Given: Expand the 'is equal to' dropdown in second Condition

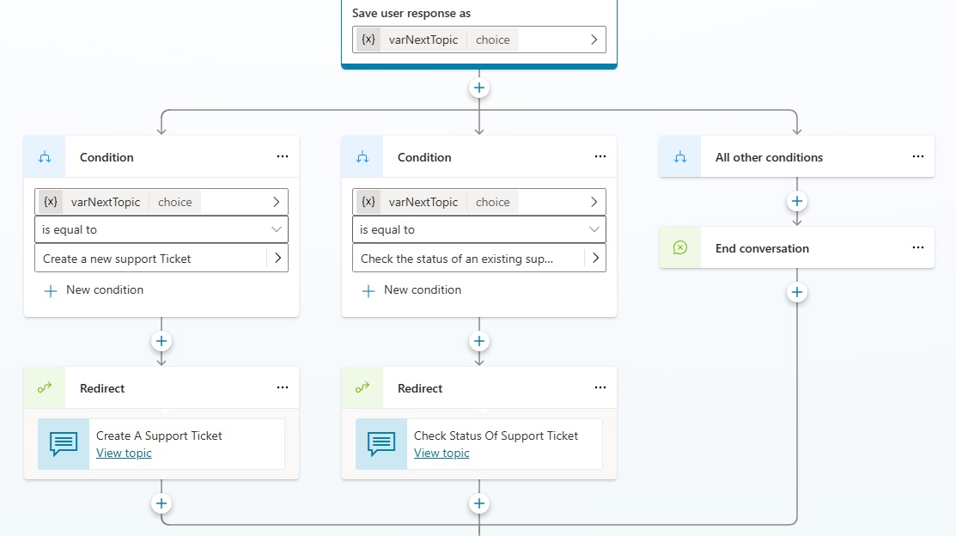Looking at the screenshot, I should pyautogui.click(x=594, y=230).
